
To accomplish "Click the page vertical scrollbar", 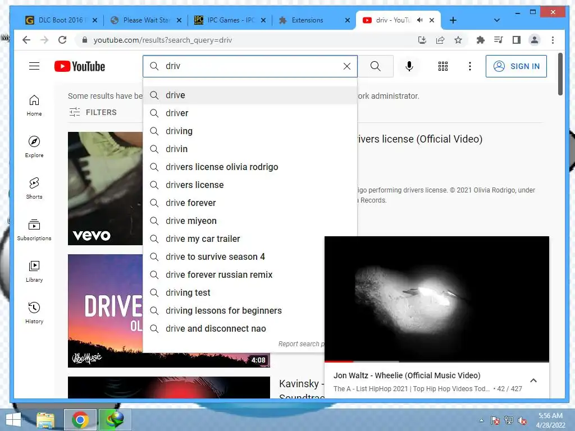I will (560, 74).
